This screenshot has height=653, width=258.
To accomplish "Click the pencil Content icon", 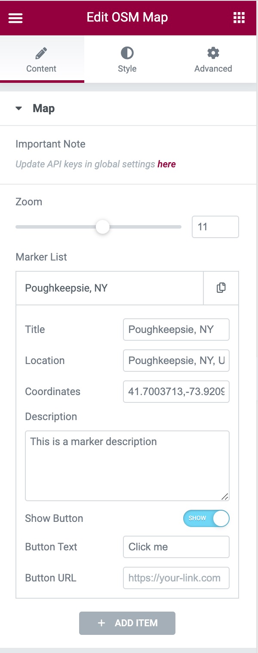I will [41, 53].
